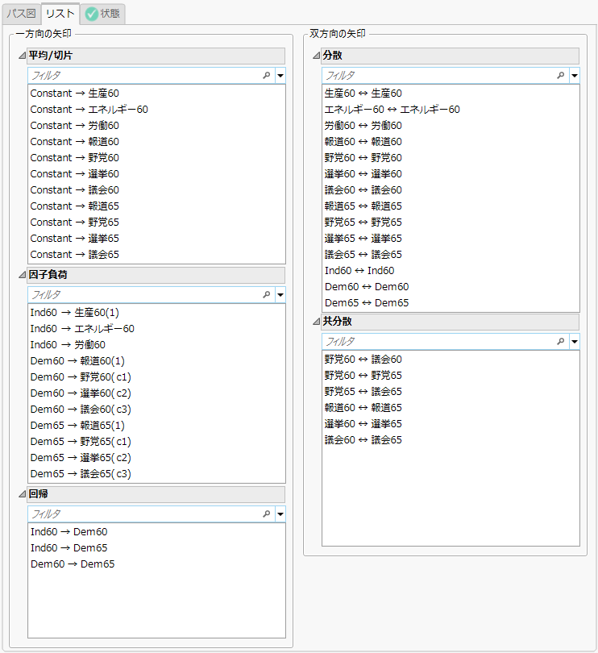This screenshot has height=653, width=598.
Task: Select row Constant → 労働60
Action: tap(156, 125)
